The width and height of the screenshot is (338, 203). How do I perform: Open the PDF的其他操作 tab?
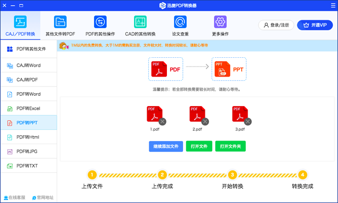coord(100,26)
